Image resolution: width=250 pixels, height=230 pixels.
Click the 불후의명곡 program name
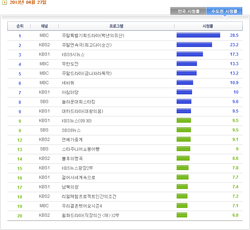click(72, 158)
